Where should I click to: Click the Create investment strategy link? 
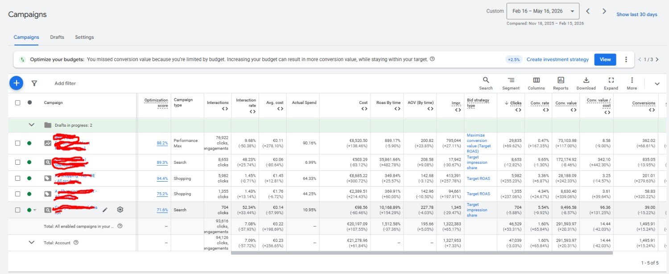click(557, 59)
